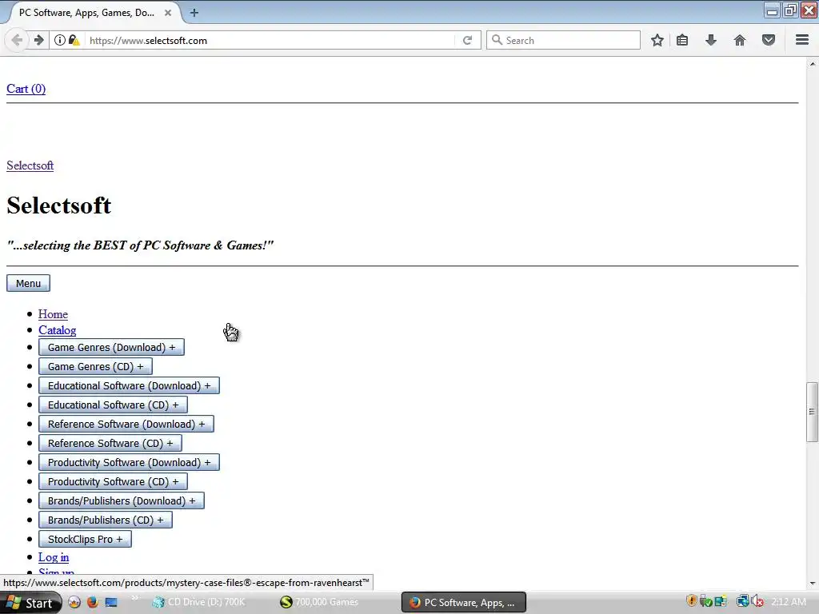Image resolution: width=819 pixels, height=614 pixels.
Task: Click the network connection tray icon
Action: (742, 601)
